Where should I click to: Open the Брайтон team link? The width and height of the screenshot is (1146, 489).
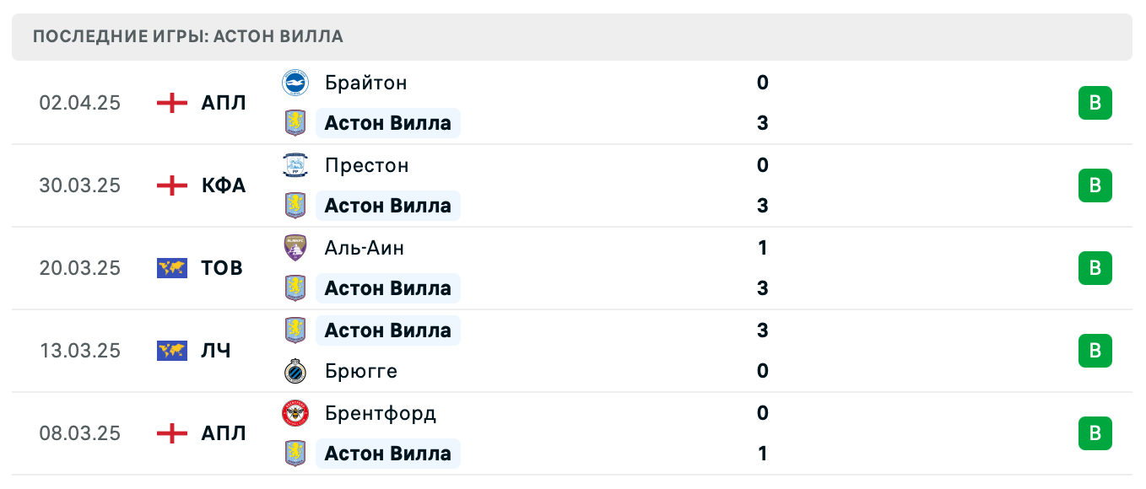coord(365,83)
